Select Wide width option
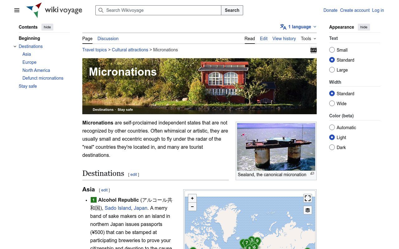 coord(332,103)
